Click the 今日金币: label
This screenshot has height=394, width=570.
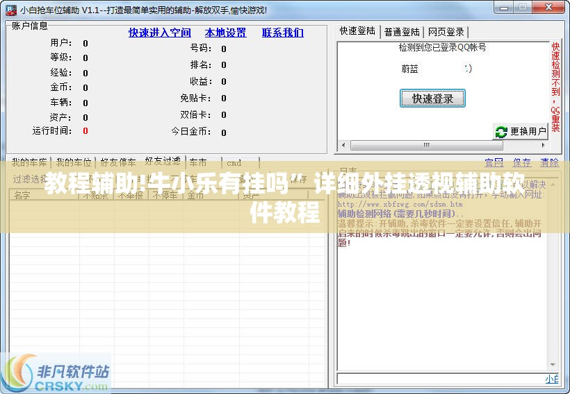click(x=191, y=131)
